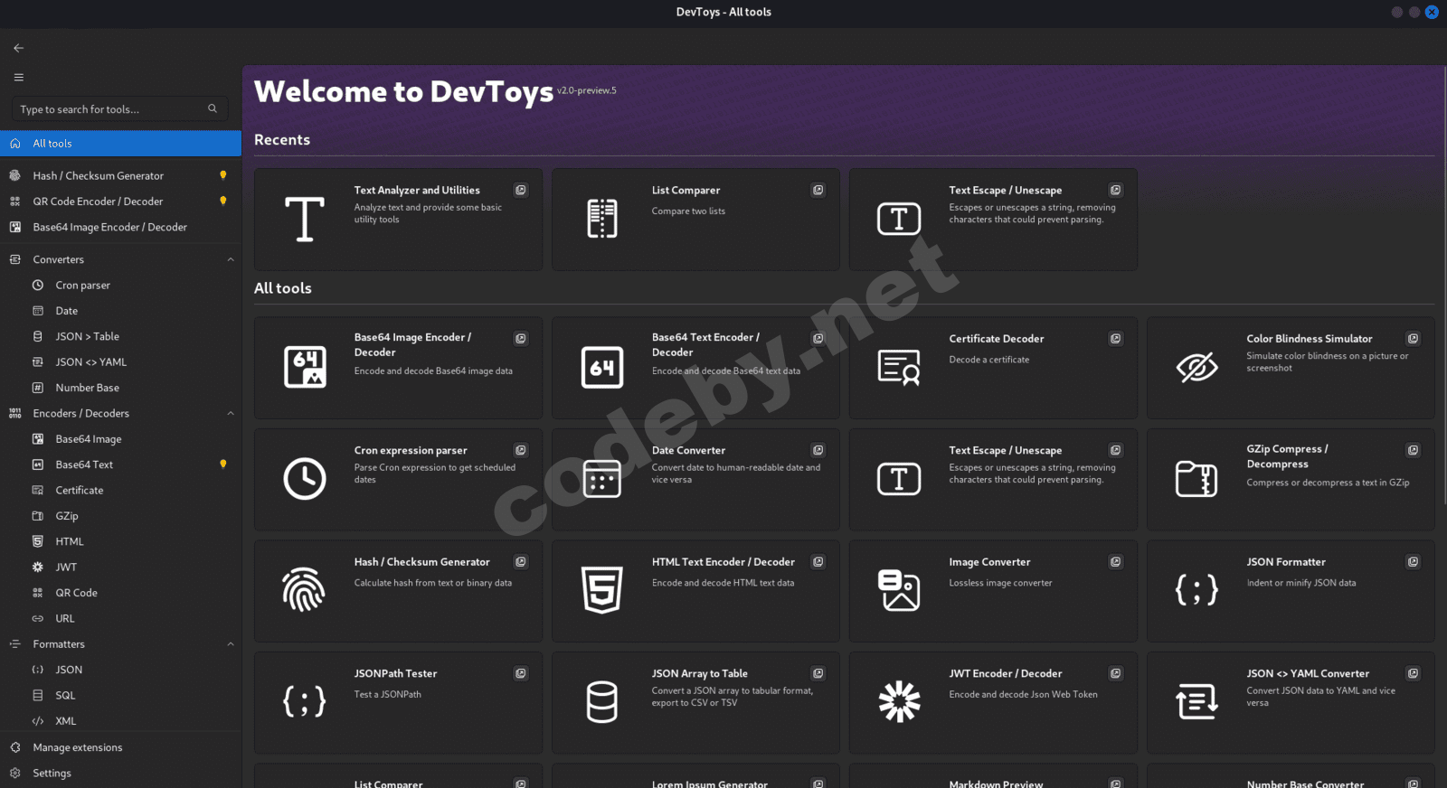Click the clock icon of Cron expression parser
The height and width of the screenshot is (788, 1447).
[305, 479]
